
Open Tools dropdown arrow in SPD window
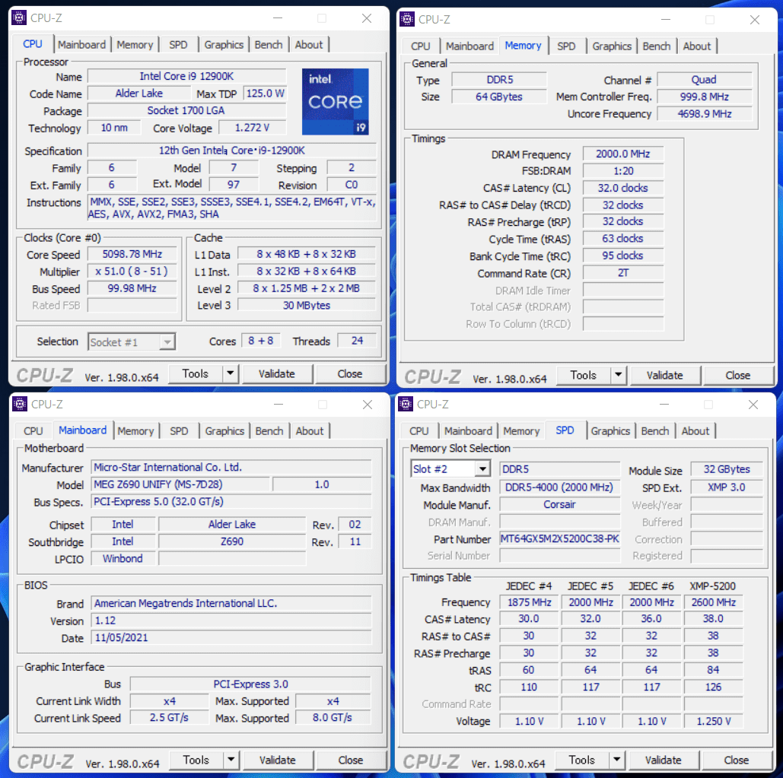pos(616,760)
